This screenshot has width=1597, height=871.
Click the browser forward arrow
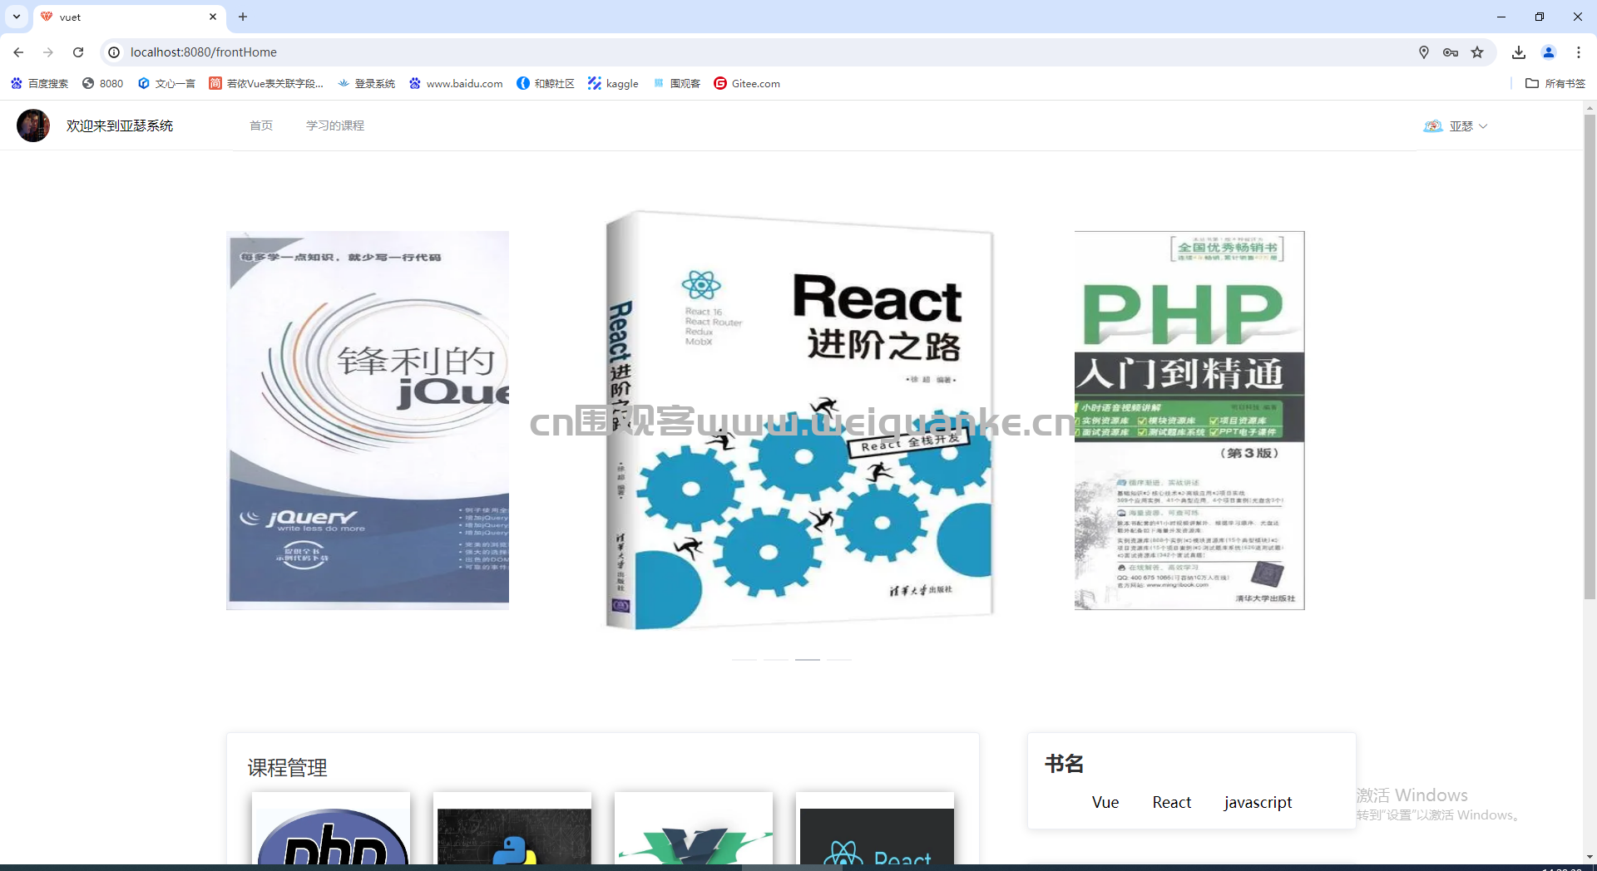[x=48, y=52]
